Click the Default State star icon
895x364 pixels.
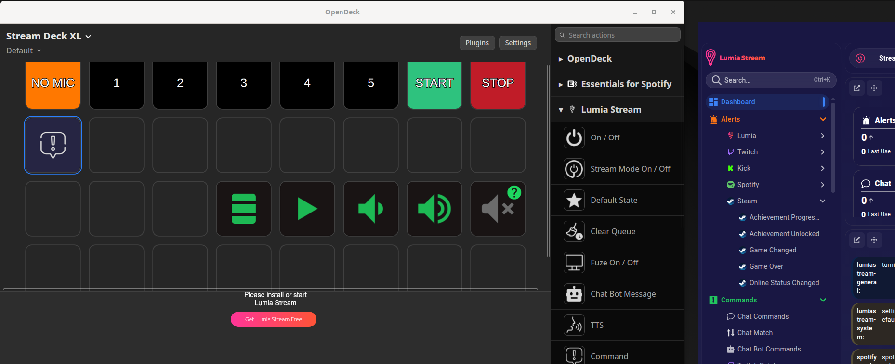pyautogui.click(x=574, y=200)
